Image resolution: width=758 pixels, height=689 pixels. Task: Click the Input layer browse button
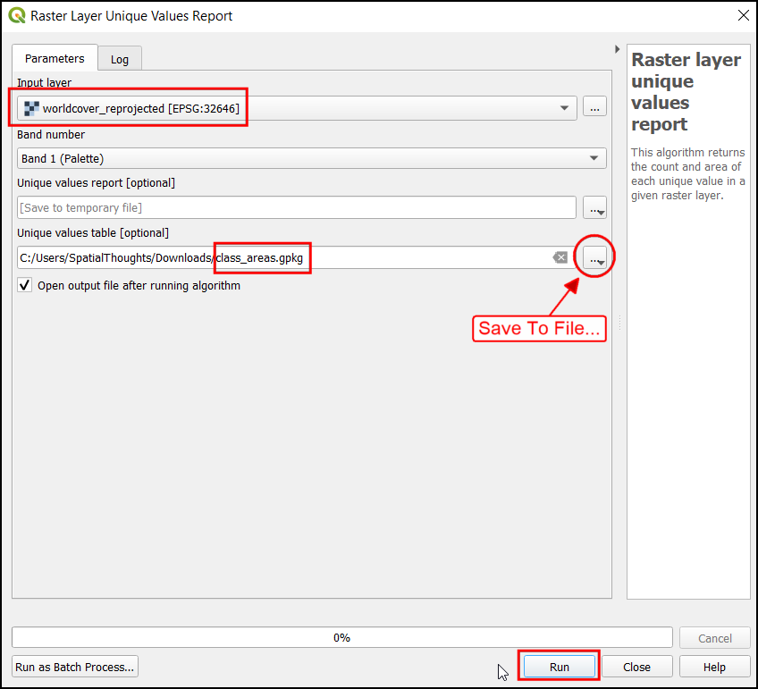click(594, 107)
